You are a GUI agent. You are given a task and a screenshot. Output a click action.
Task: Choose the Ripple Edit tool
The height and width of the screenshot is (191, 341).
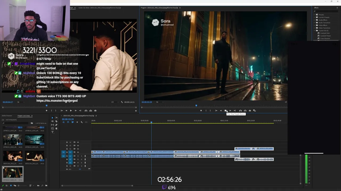(x=52, y=121)
